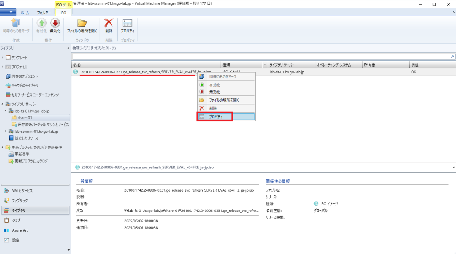Choose ファイルの場所を開く in context menu
Viewport: 456px width, 254px height.
(x=226, y=100)
